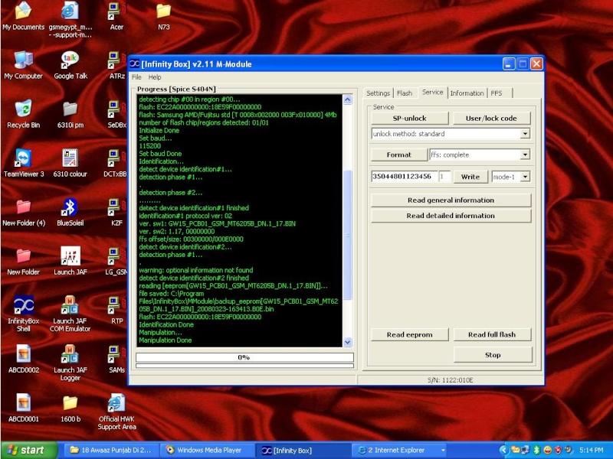Image resolution: width=613 pixels, height=459 pixels.
Task: Select the SeDBx desktop shortcut
Action: [x=116, y=114]
